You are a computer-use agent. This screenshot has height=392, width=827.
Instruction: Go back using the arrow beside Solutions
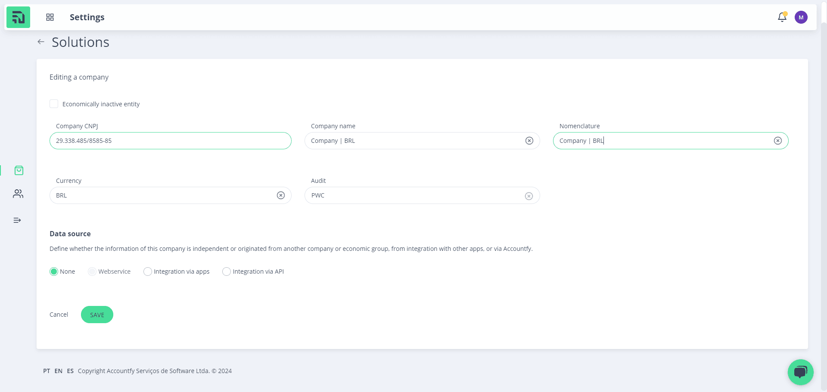(41, 42)
